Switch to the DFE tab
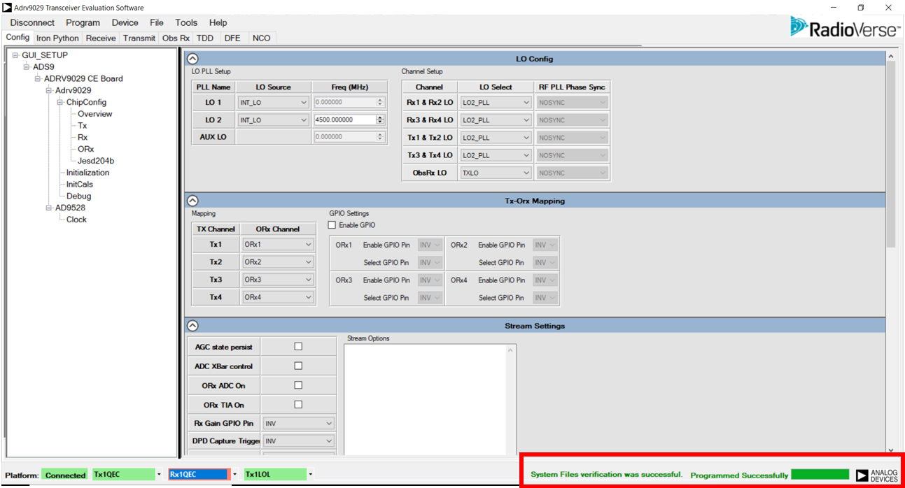 (x=232, y=38)
